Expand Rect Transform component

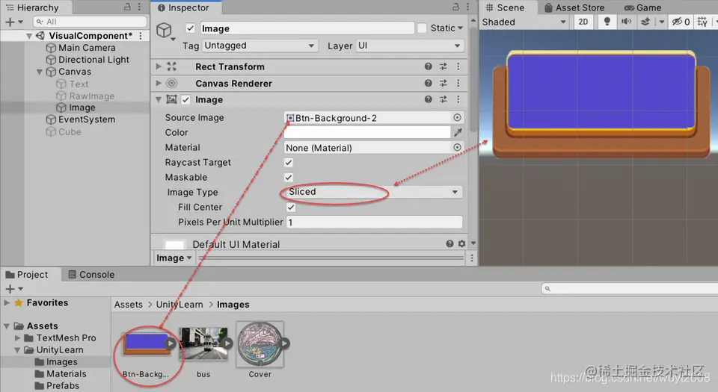coord(159,66)
